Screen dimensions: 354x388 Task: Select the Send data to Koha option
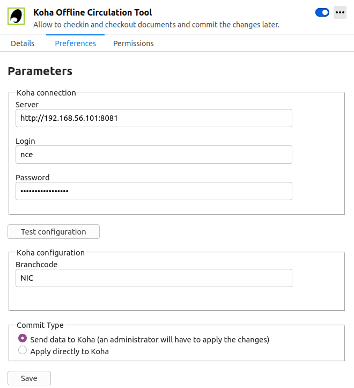point(23,339)
